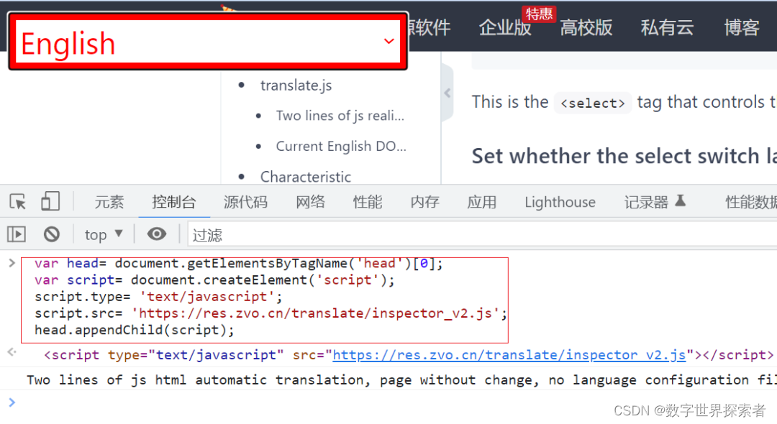Image resolution: width=777 pixels, height=424 pixels.
Task: Show the console sidebar icon
Action: [x=17, y=234]
